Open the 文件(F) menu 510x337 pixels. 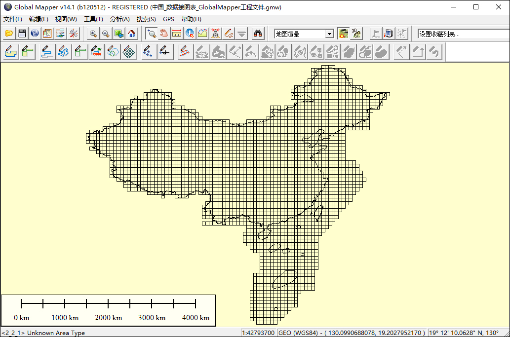[13, 19]
